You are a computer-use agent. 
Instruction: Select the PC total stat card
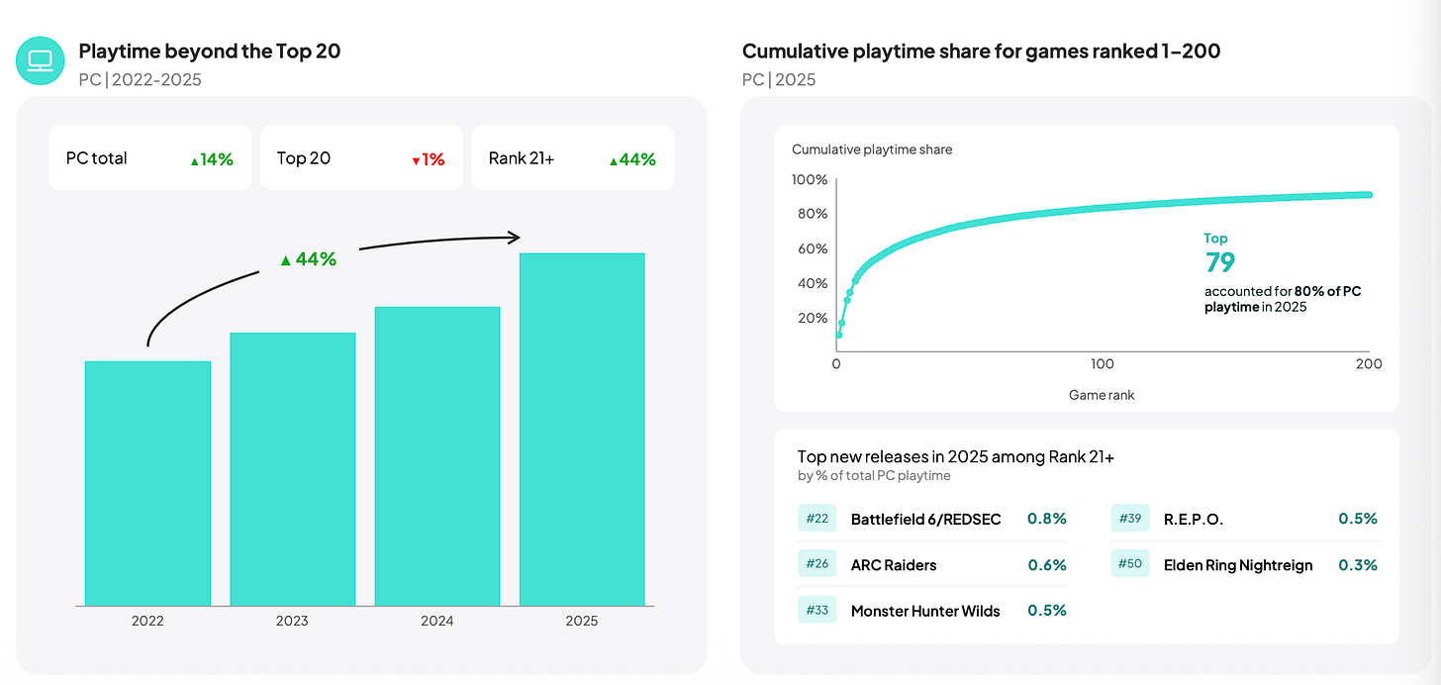click(x=150, y=157)
